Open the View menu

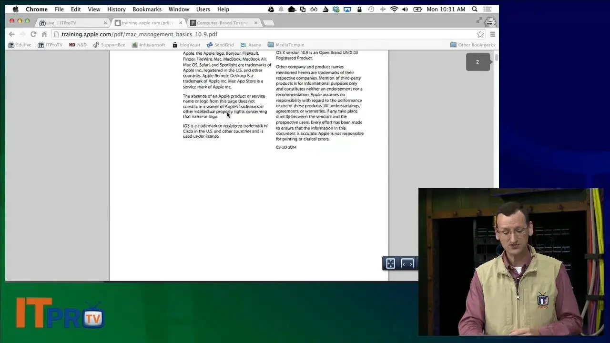click(94, 9)
